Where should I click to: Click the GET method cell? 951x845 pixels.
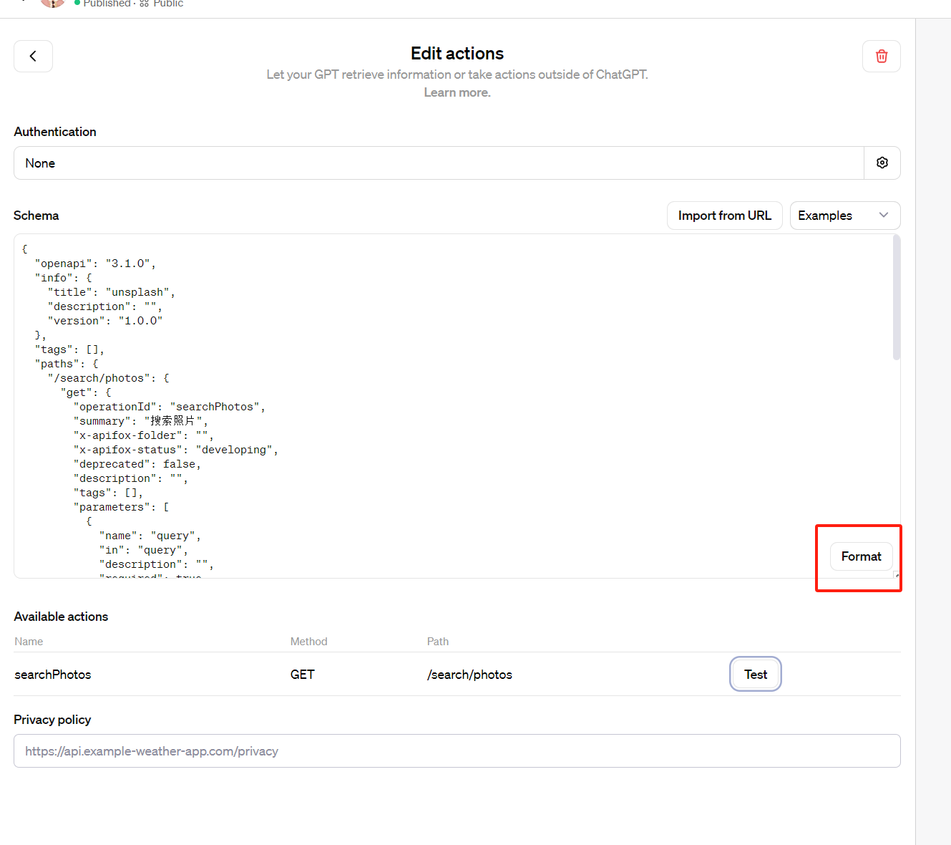tap(302, 675)
